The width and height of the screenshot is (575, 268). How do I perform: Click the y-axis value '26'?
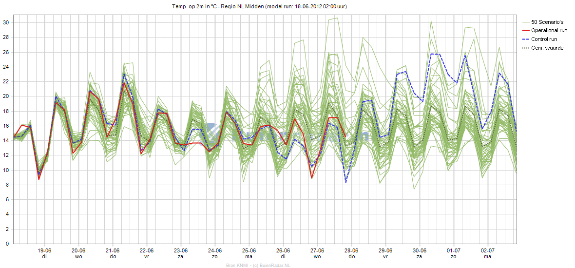click(6, 52)
